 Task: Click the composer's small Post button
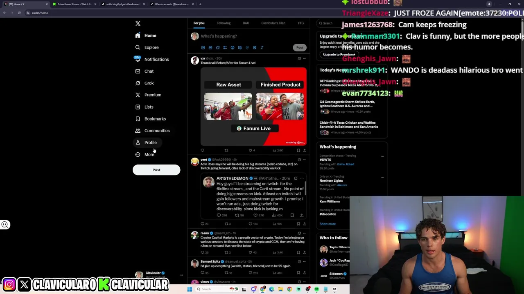[x=300, y=47]
